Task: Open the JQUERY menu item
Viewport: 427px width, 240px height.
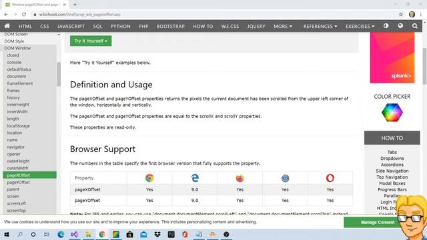Action: click(256, 26)
